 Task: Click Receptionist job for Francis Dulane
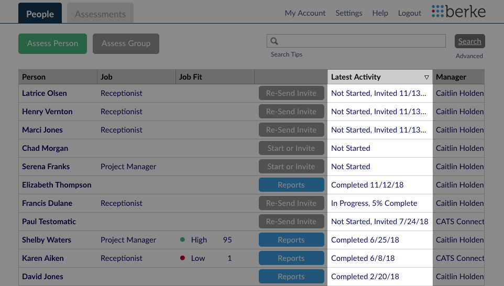click(121, 203)
